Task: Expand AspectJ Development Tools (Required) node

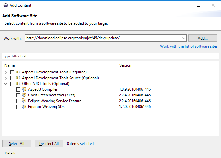Action: click(x=6, y=72)
